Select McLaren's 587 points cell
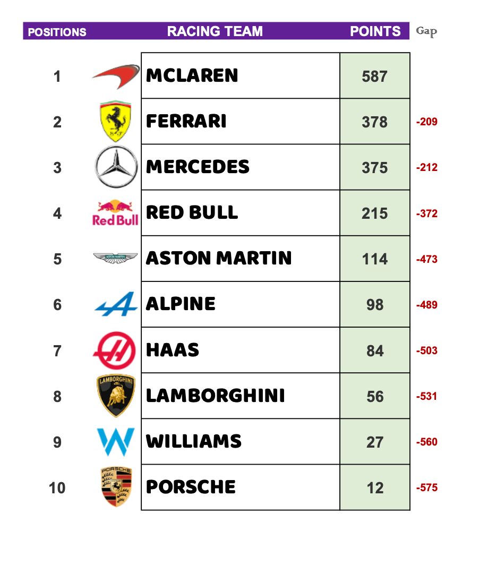The width and height of the screenshot is (479, 565). coord(375,76)
